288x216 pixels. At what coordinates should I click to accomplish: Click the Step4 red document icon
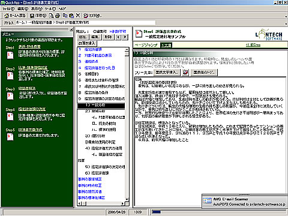tap(10, 117)
